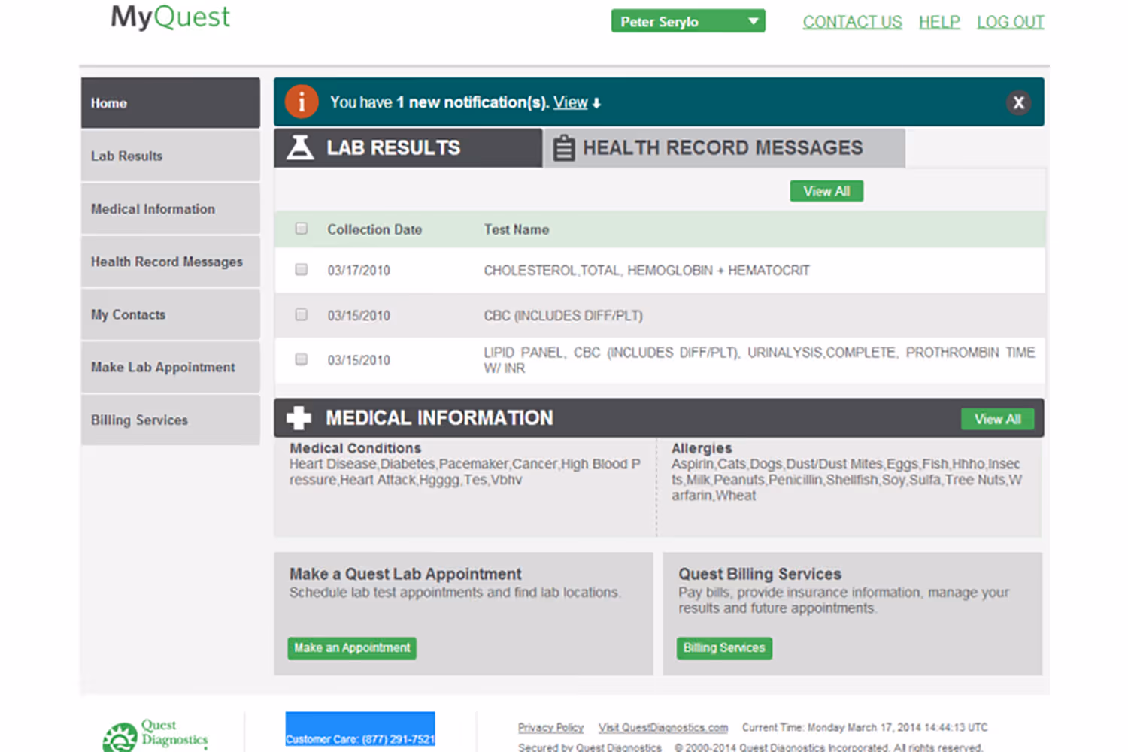This screenshot has width=1128, height=752.
Task: Select the LIPID PANEL, CBC, URINALYSIS result text
Action: (760, 360)
